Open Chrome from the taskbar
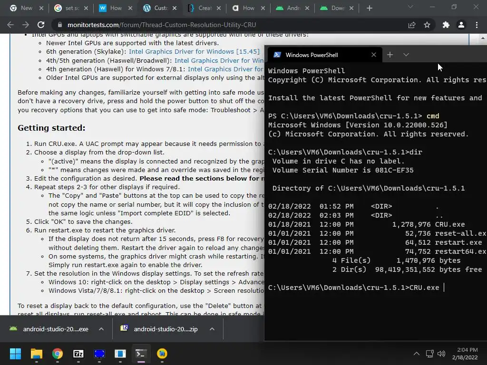 [x=58, y=354]
